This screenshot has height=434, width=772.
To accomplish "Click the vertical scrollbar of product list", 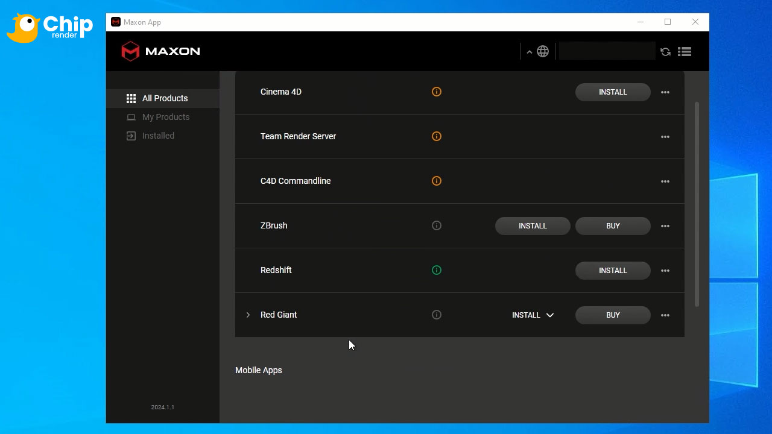I will [x=697, y=204].
